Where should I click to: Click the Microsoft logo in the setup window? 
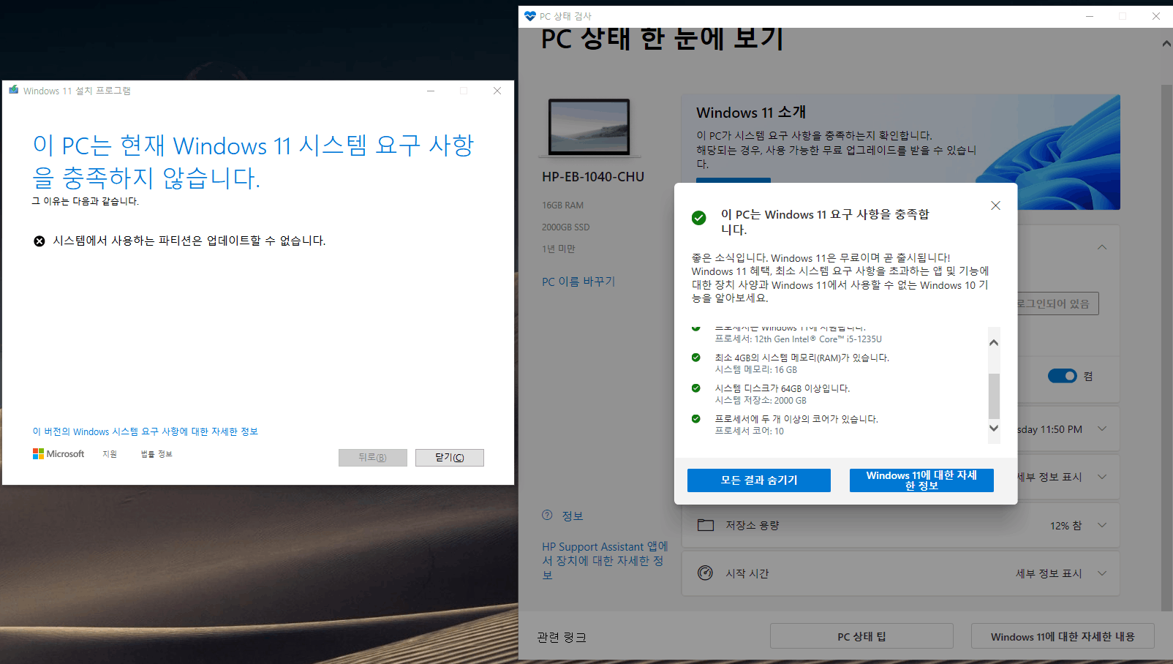click(59, 454)
